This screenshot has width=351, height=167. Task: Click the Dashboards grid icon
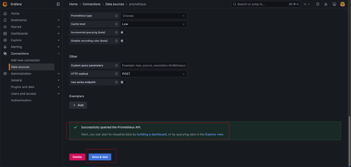[x=5, y=34]
